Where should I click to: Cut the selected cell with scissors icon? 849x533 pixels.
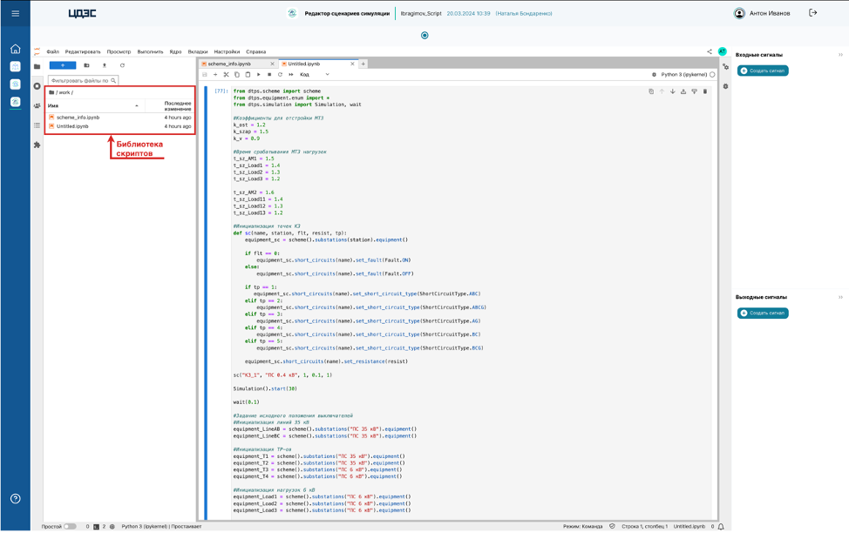(x=226, y=75)
